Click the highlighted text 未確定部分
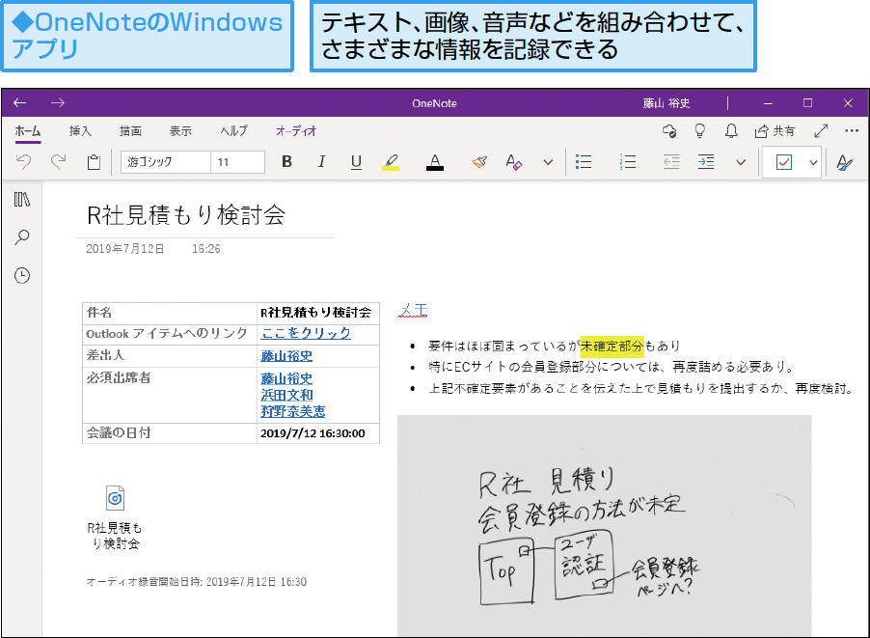This screenshot has width=870, height=638. [x=612, y=346]
